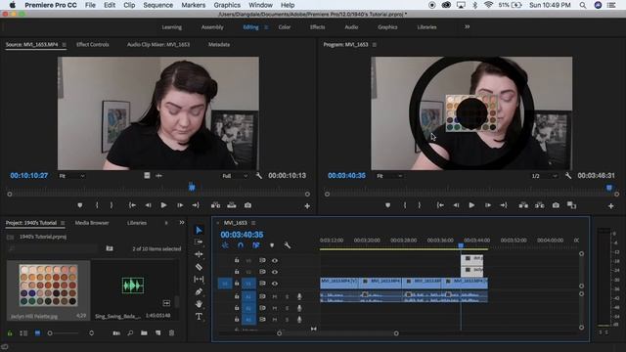626x352 pixels.
Task: Switch to Effects workspace
Action: tap(317, 27)
